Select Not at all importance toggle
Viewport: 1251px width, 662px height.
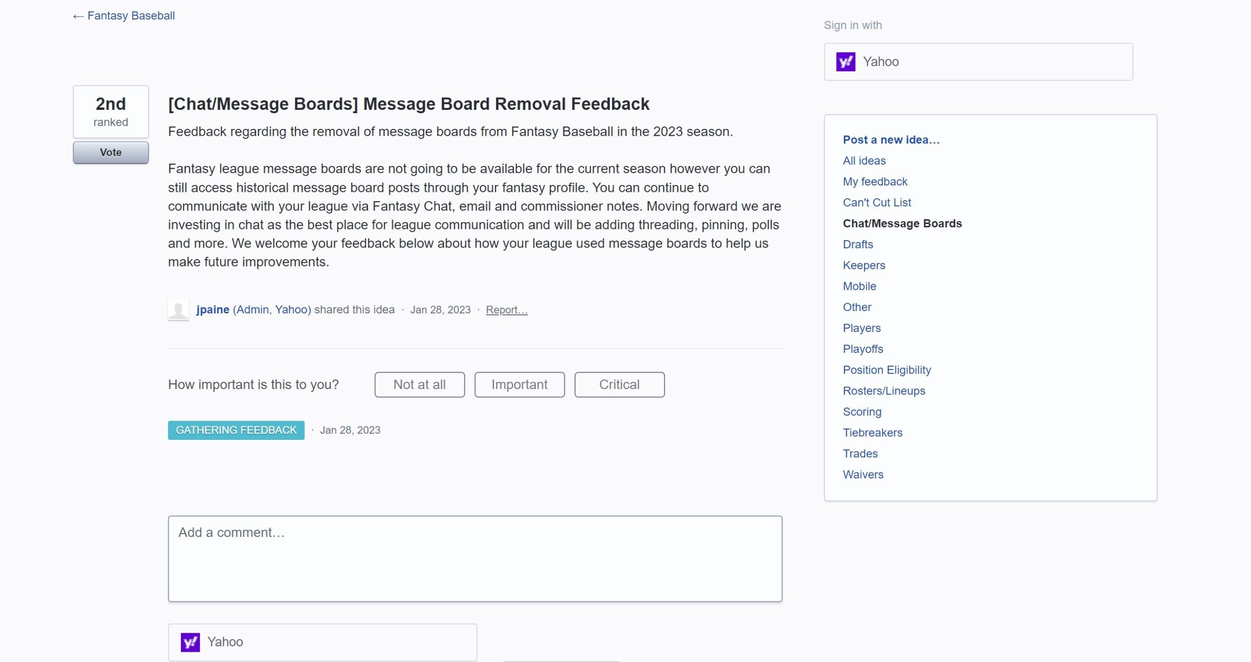(x=419, y=384)
